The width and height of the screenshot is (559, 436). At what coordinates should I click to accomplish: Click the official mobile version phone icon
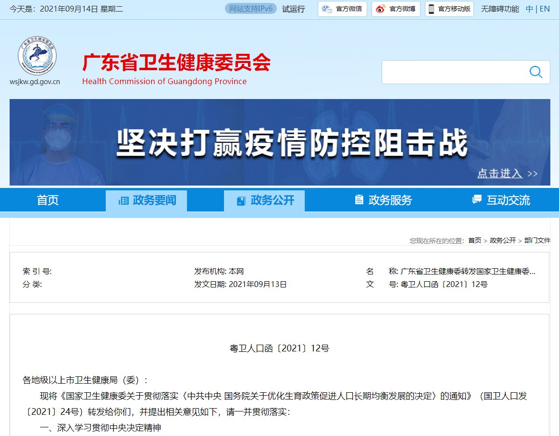[431, 9]
